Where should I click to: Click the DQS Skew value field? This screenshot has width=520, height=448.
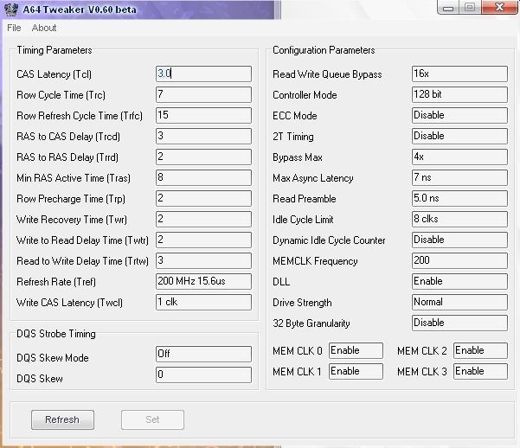203,374
